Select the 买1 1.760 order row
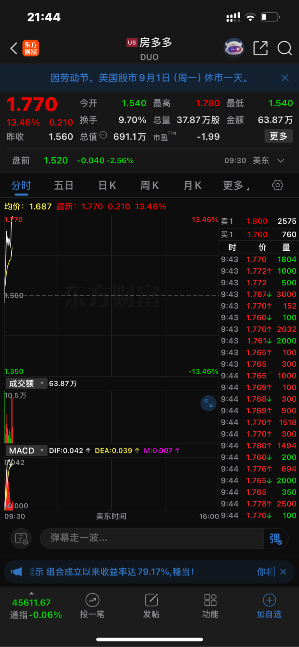 [259, 234]
